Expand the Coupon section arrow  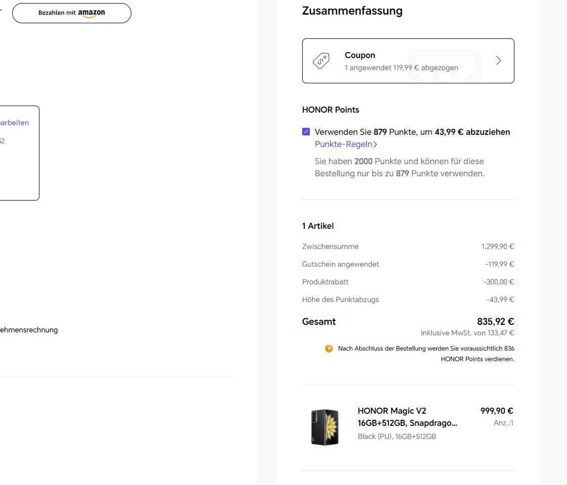[498, 61]
